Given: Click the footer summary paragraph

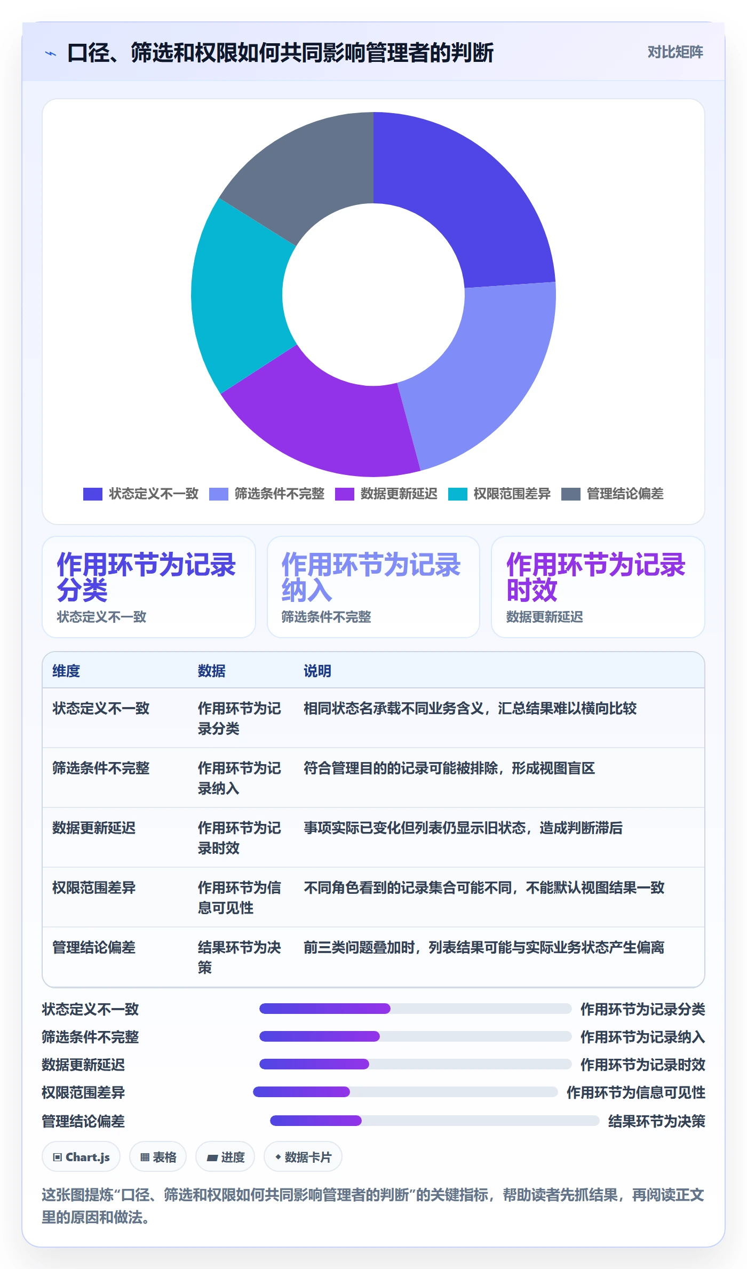Looking at the screenshot, I should (373, 1206).
